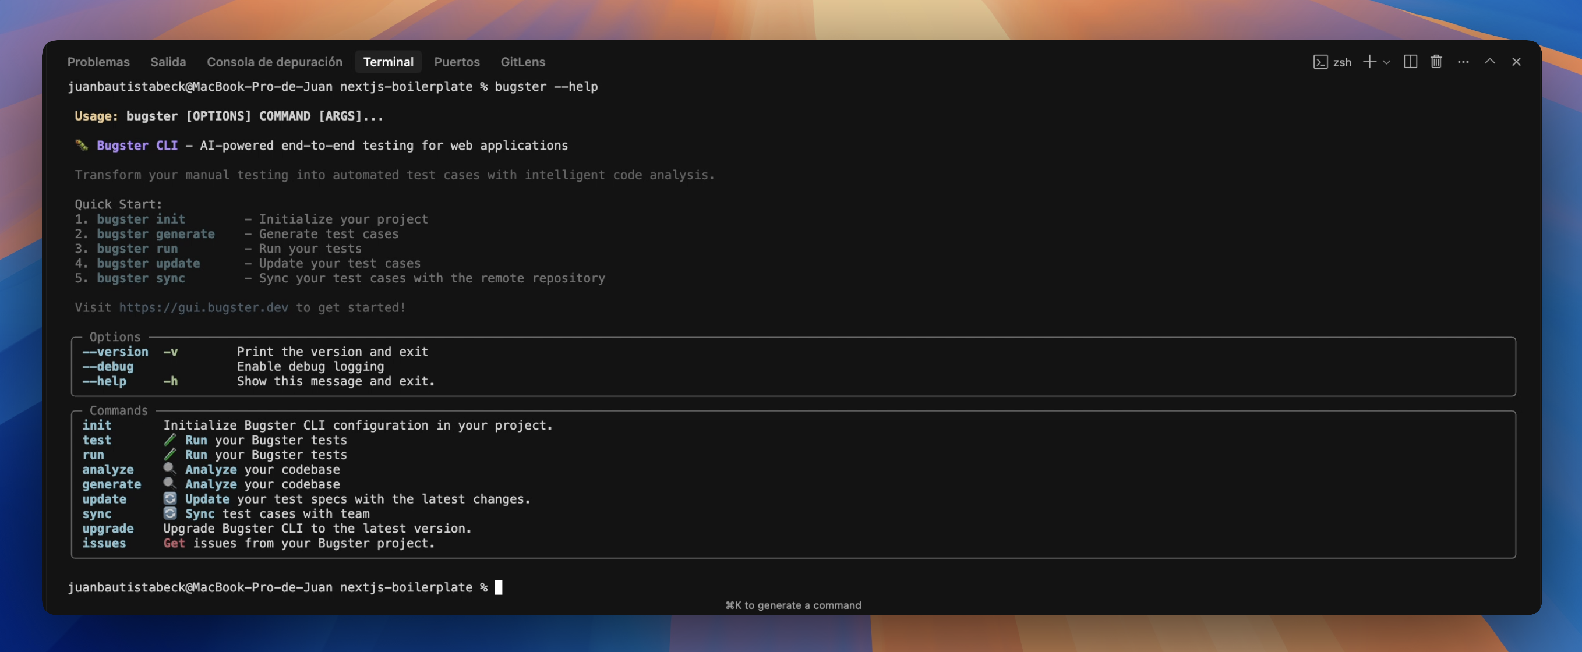
Task: Click the 'upgrade' command name
Action: point(108,528)
